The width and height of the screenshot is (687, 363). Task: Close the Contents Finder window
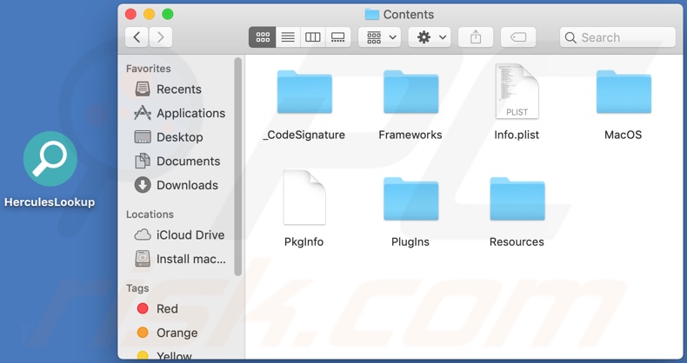click(130, 15)
